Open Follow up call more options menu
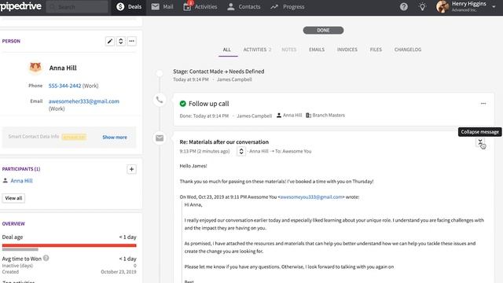The width and height of the screenshot is (503, 283). click(x=483, y=103)
